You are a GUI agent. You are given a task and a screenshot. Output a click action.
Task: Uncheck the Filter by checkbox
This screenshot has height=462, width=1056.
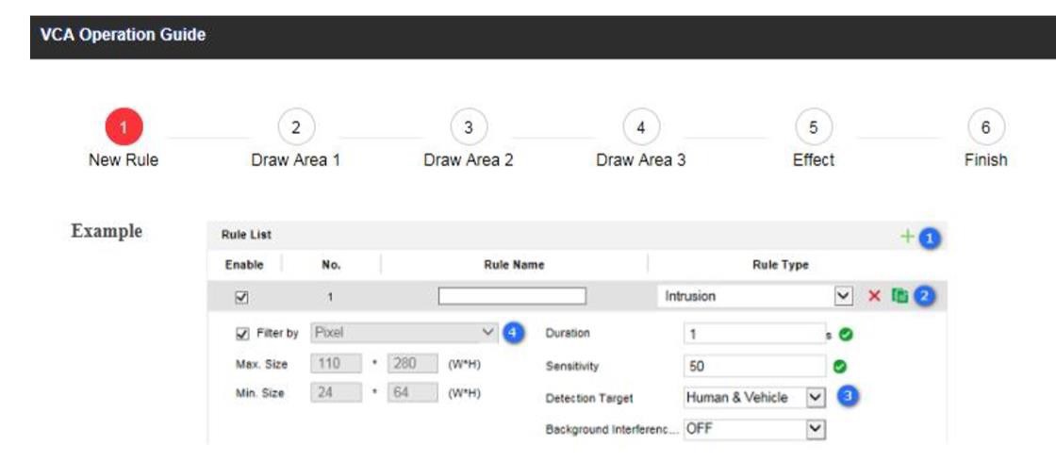243,333
